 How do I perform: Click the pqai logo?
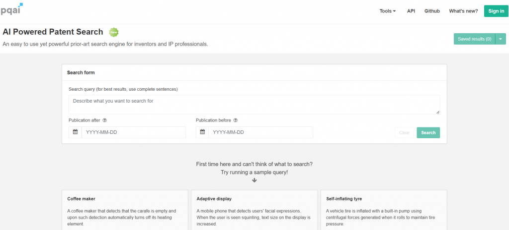pyautogui.click(x=11, y=9)
